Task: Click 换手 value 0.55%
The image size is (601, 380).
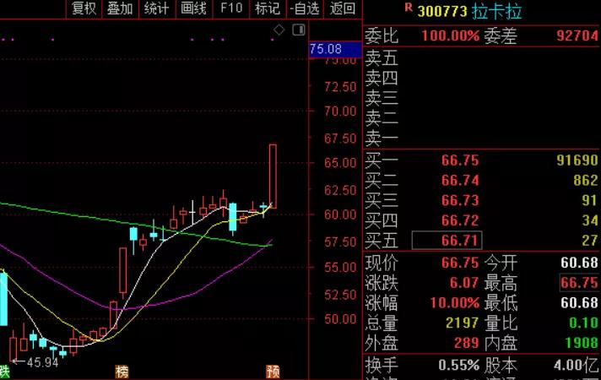Action: pyautogui.click(x=459, y=366)
